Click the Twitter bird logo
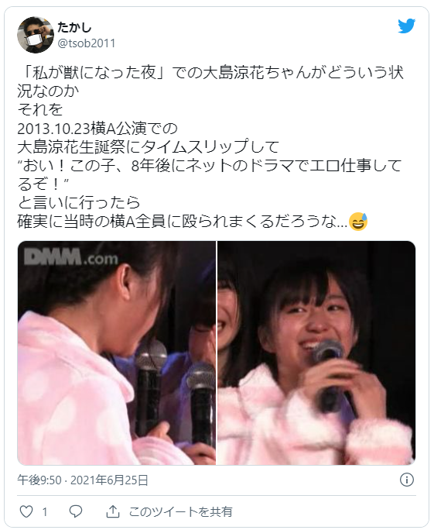 pyautogui.click(x=406, y=26)
